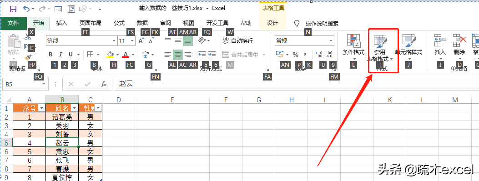The width and height of the screenshot is (479, 181).
Task: Toggle Center horizontal alignment
Action: (178, 55)
